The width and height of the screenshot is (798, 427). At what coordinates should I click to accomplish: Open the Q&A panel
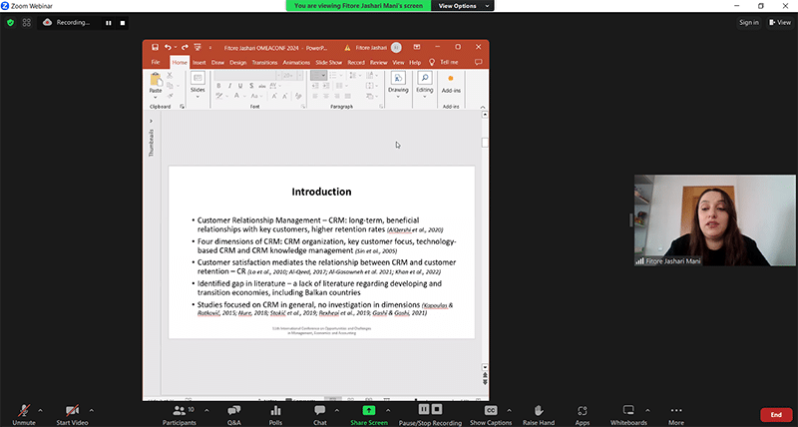(x=234, y=409)
